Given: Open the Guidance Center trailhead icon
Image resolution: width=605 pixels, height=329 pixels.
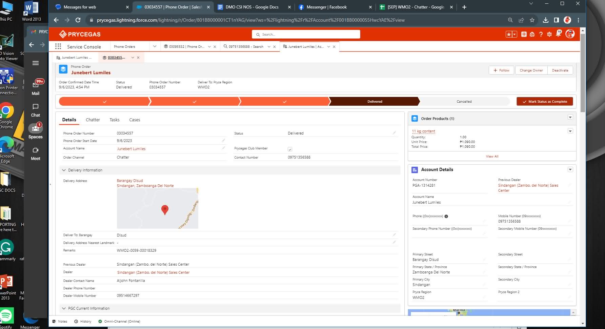Looking at the screenshot, I should [x=532, y=34].
